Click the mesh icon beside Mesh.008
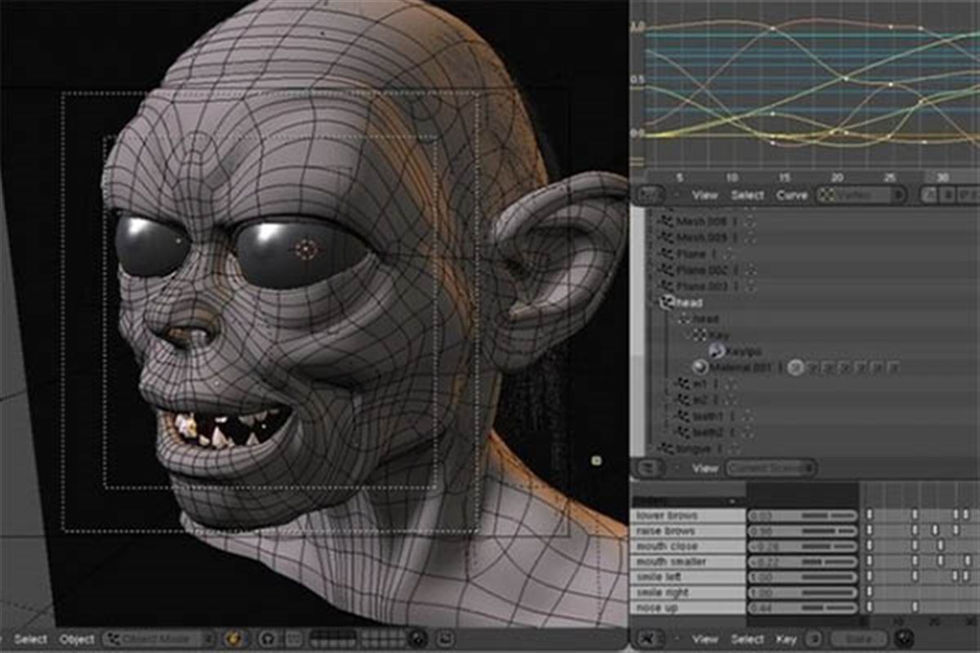Image resolution: width=980 pixels, height=653 pixels. (667, 220)
